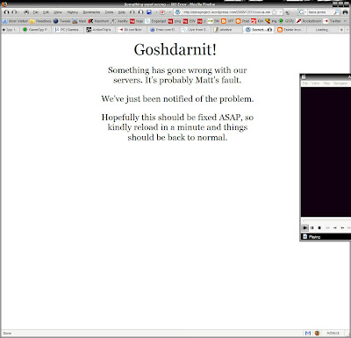Open the Twitter bookmark

[333, 21]
